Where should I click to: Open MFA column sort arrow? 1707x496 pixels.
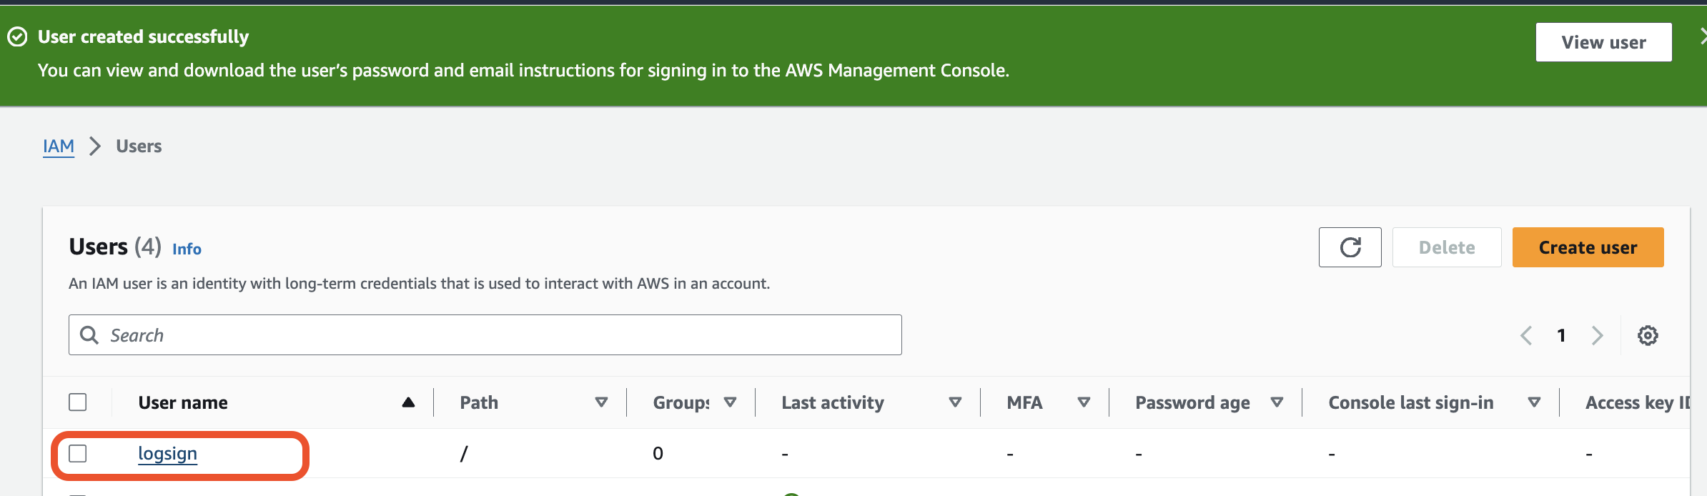point(1084,402)
